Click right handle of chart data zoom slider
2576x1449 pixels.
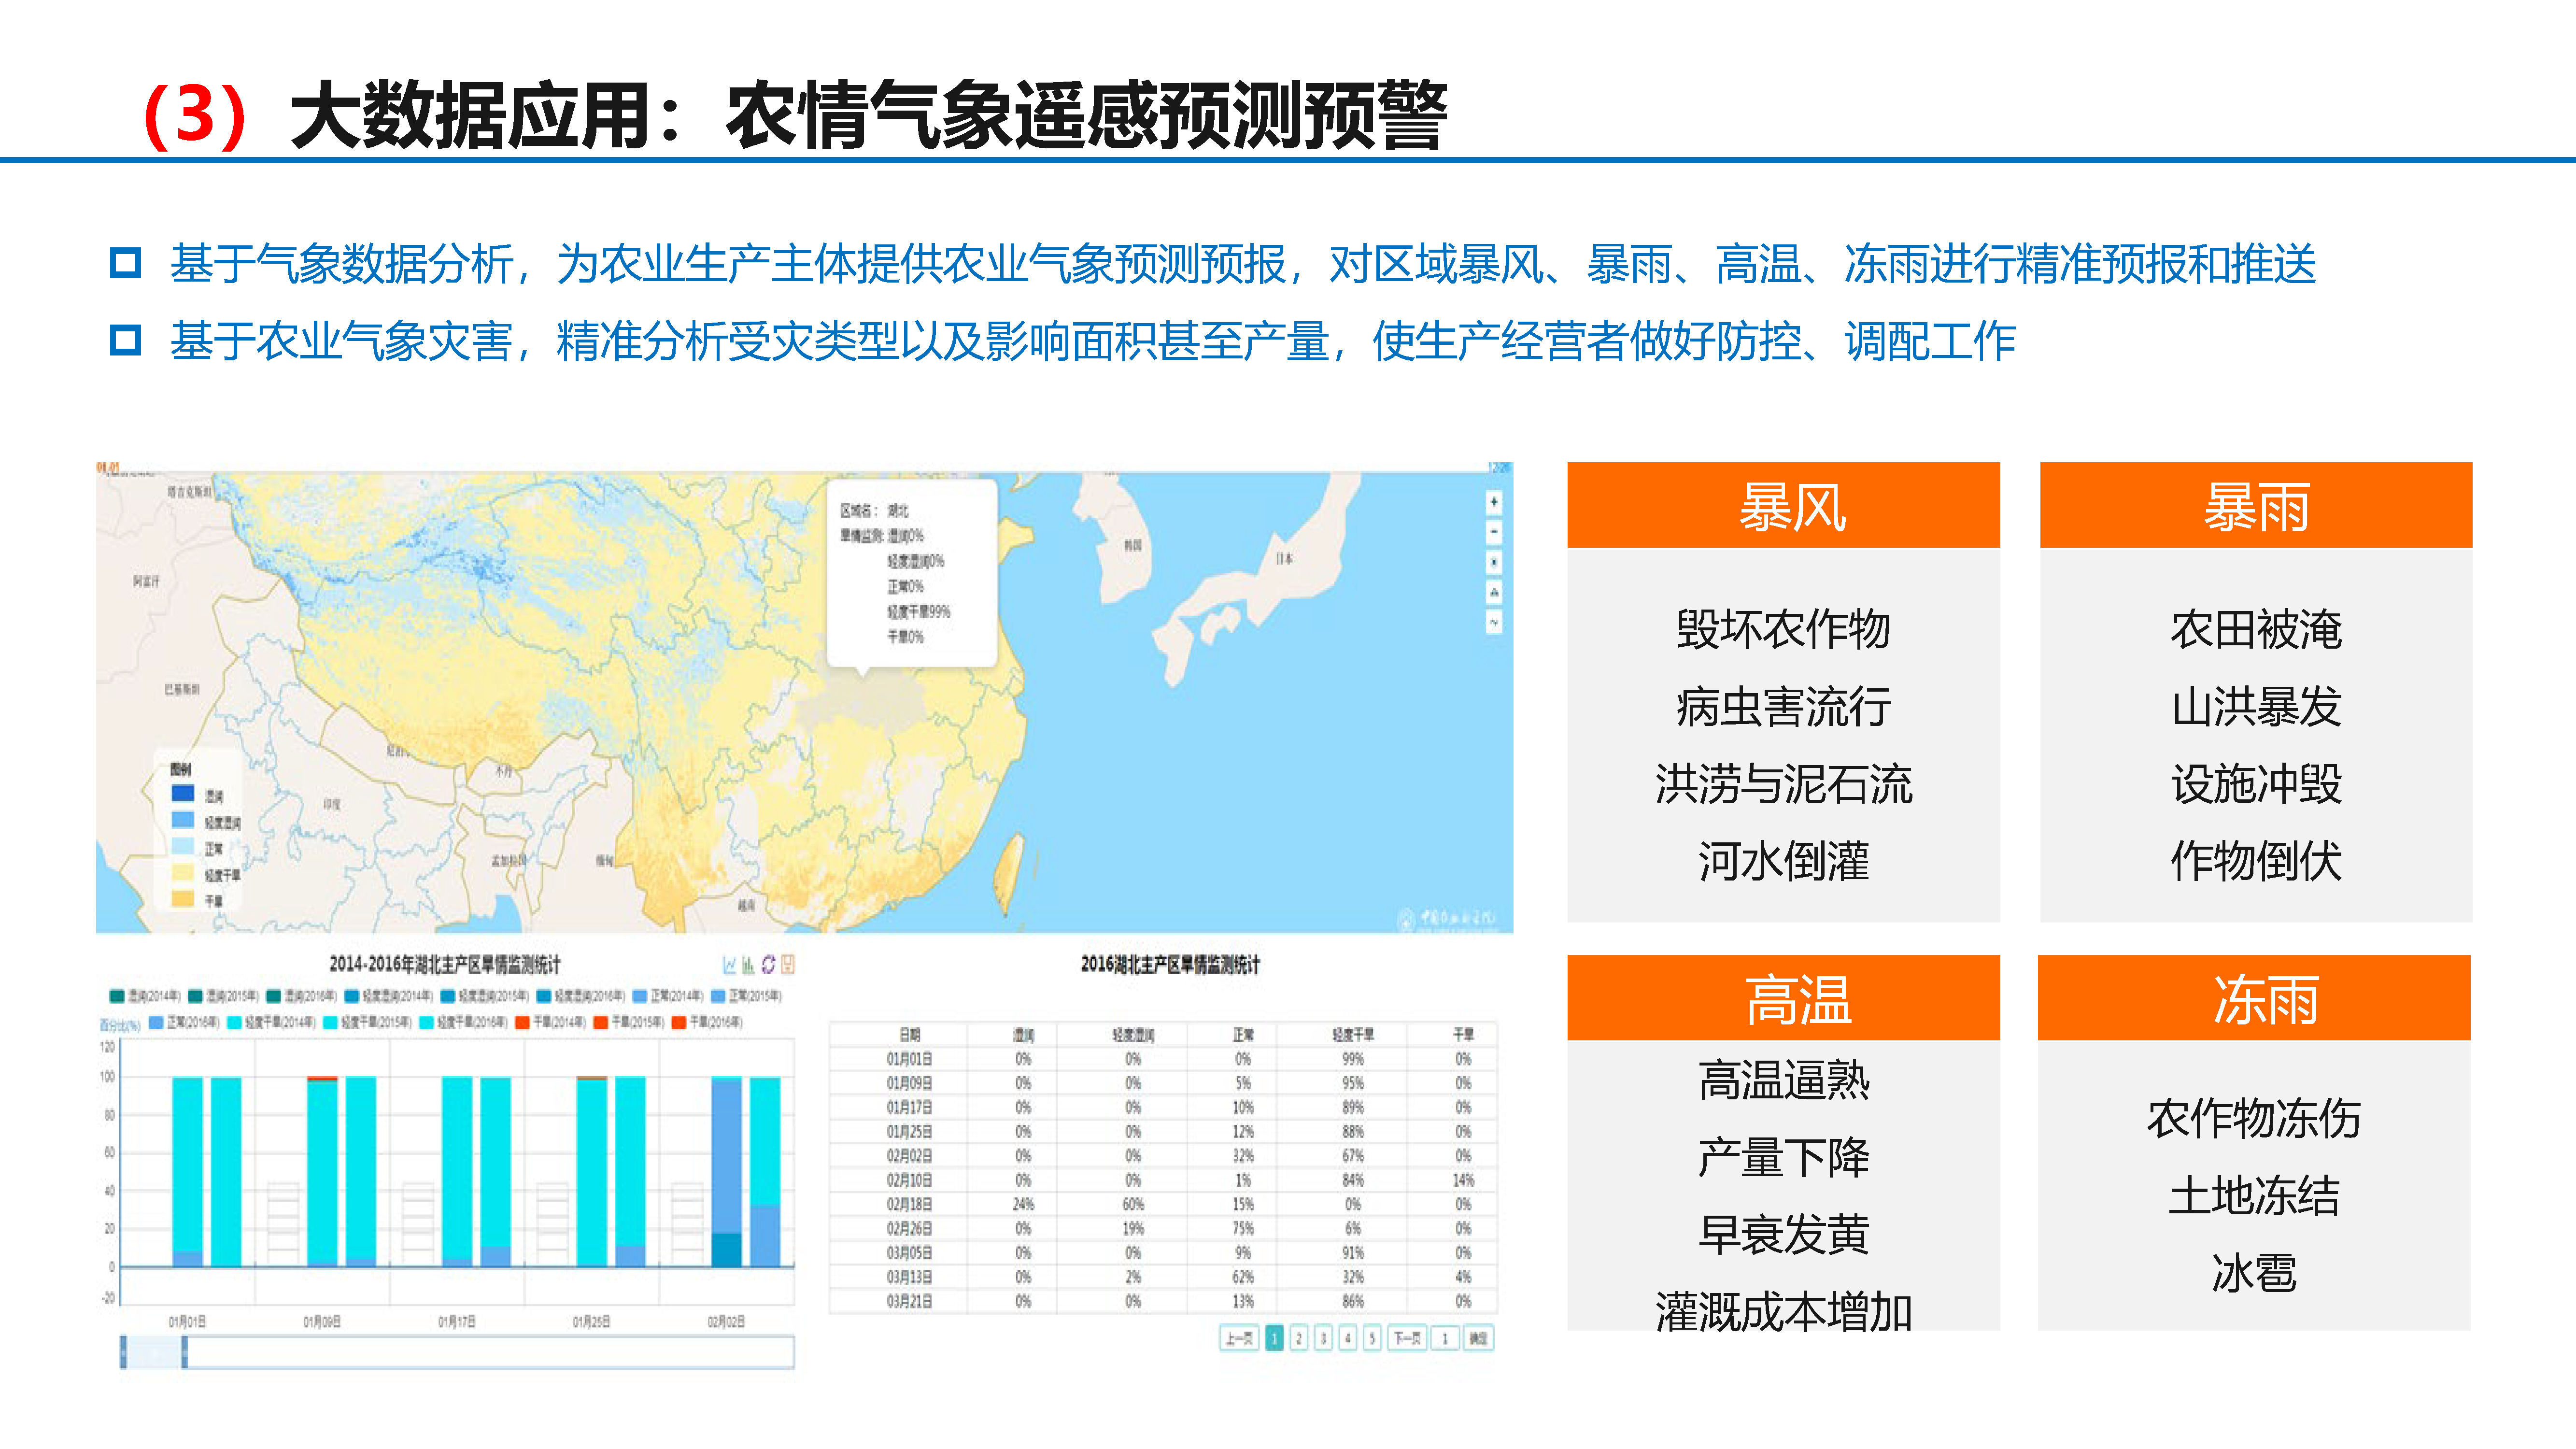[184, 1352]
